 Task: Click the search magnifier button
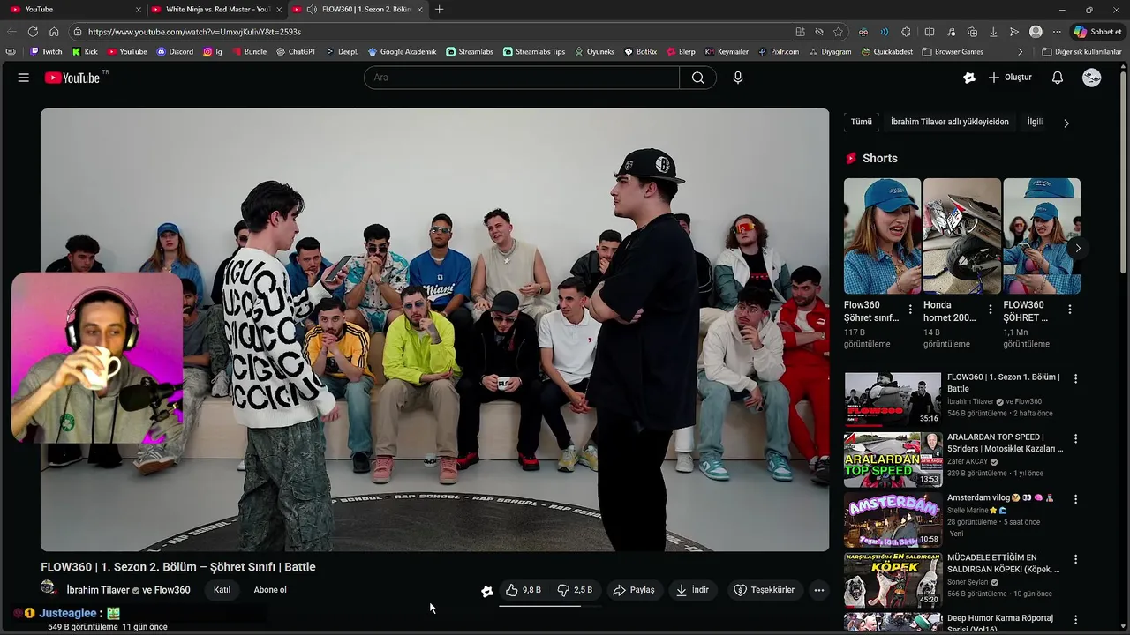[697, 78]
